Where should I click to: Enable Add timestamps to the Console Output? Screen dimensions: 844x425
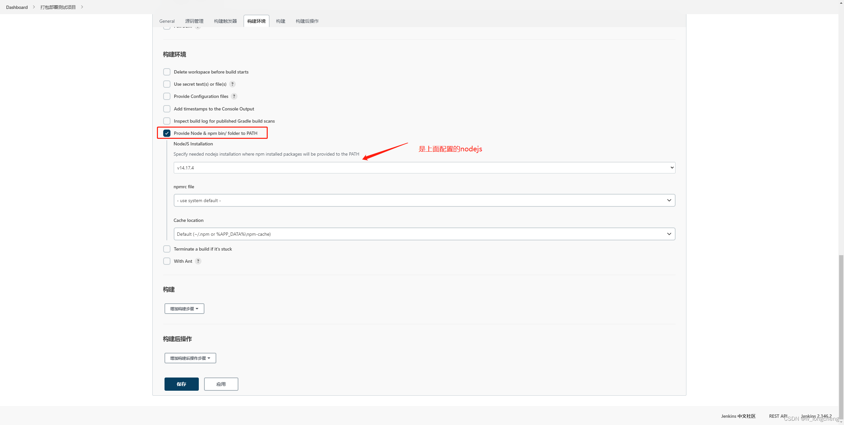(167, 109)
